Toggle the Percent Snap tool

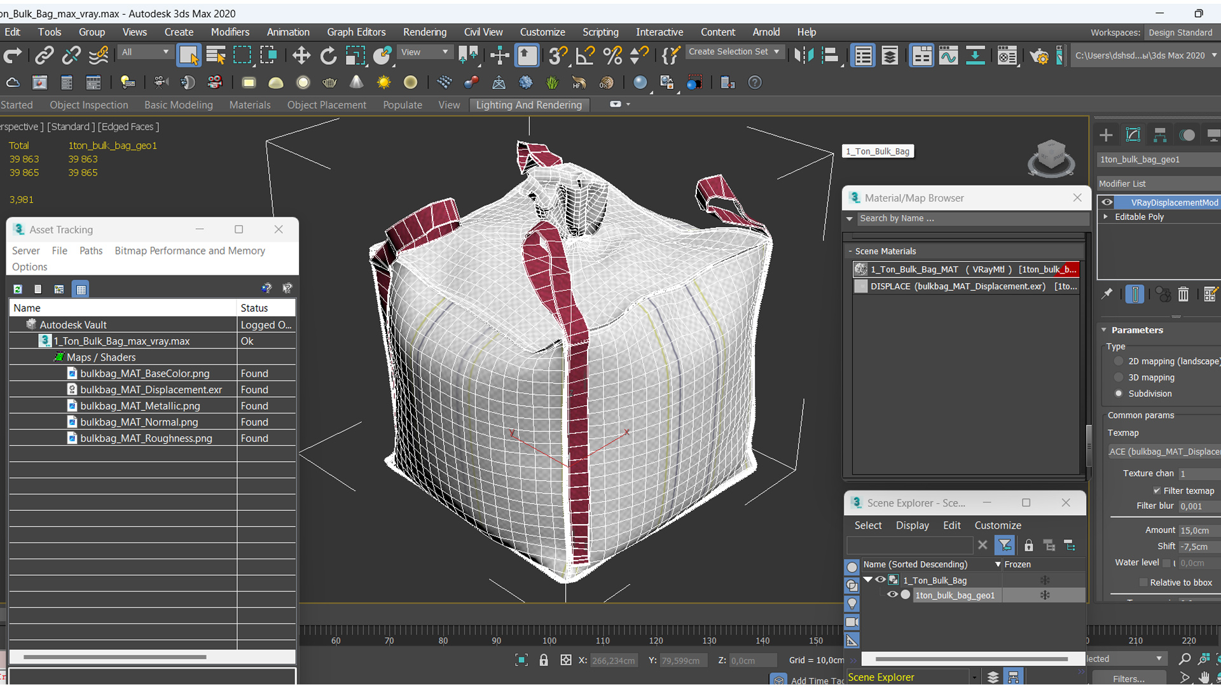click(612, 56)
